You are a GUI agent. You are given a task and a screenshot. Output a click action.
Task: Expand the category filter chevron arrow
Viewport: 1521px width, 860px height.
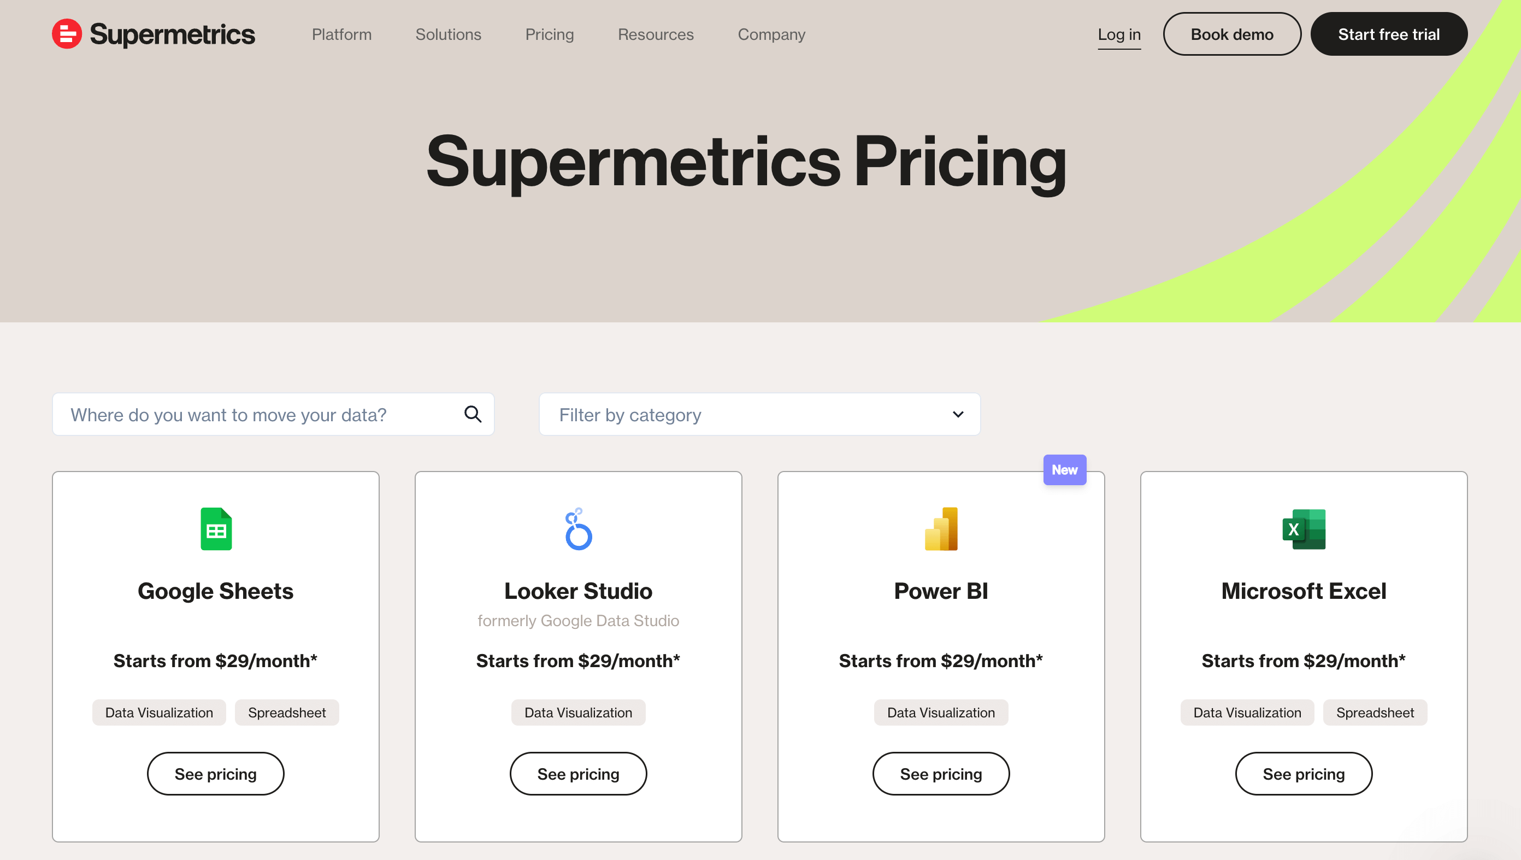tap(958, 415)
